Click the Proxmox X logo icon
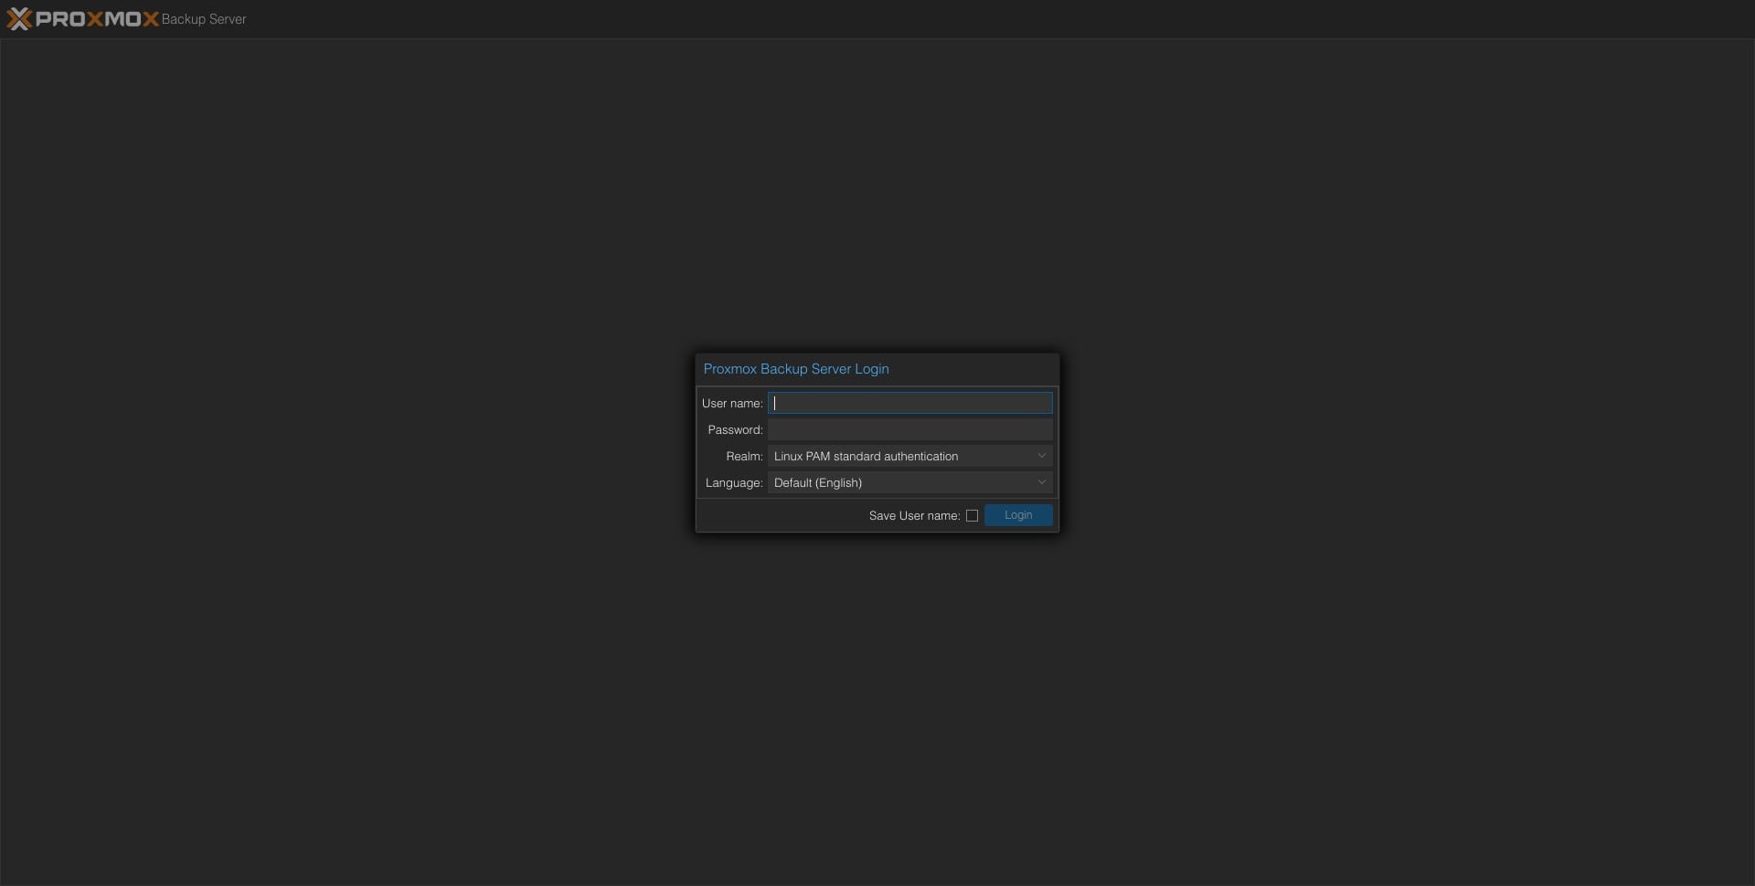1755x886 pixels. (x=19, y=19)
